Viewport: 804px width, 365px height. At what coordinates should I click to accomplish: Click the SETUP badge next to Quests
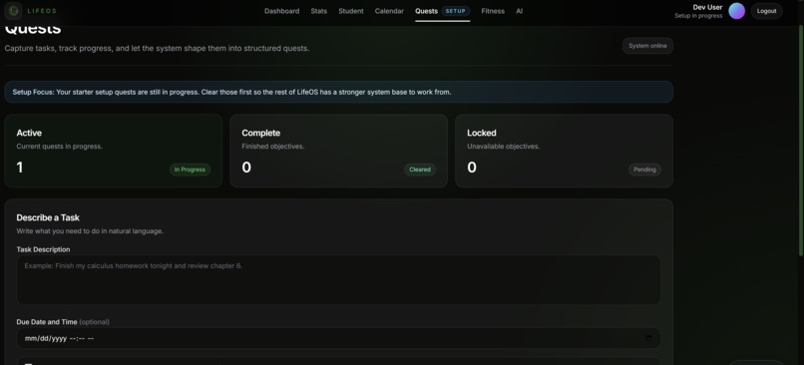pyautogui.click(x=456, y=11)
